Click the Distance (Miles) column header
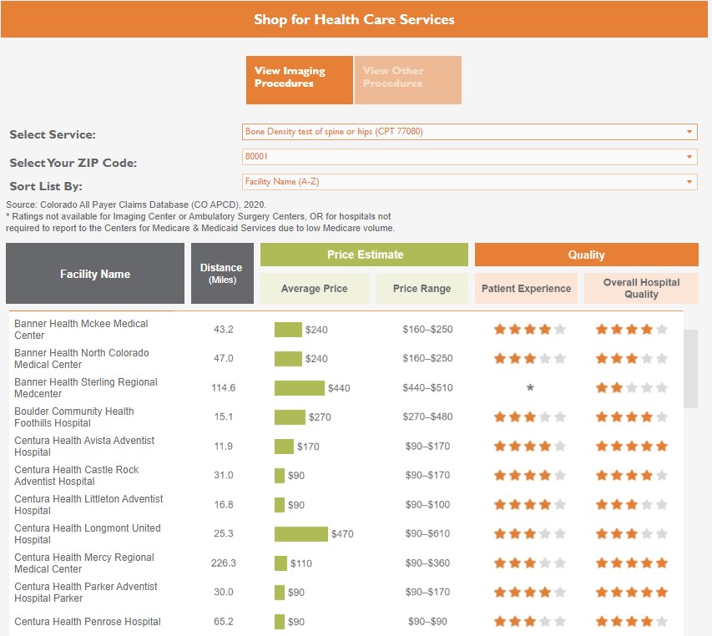 222,273
